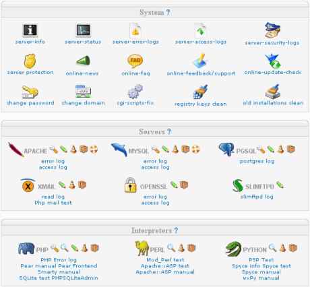Screen dimensions: 310x287
Task: Open the Php mail test link
Action: (53, 203)
